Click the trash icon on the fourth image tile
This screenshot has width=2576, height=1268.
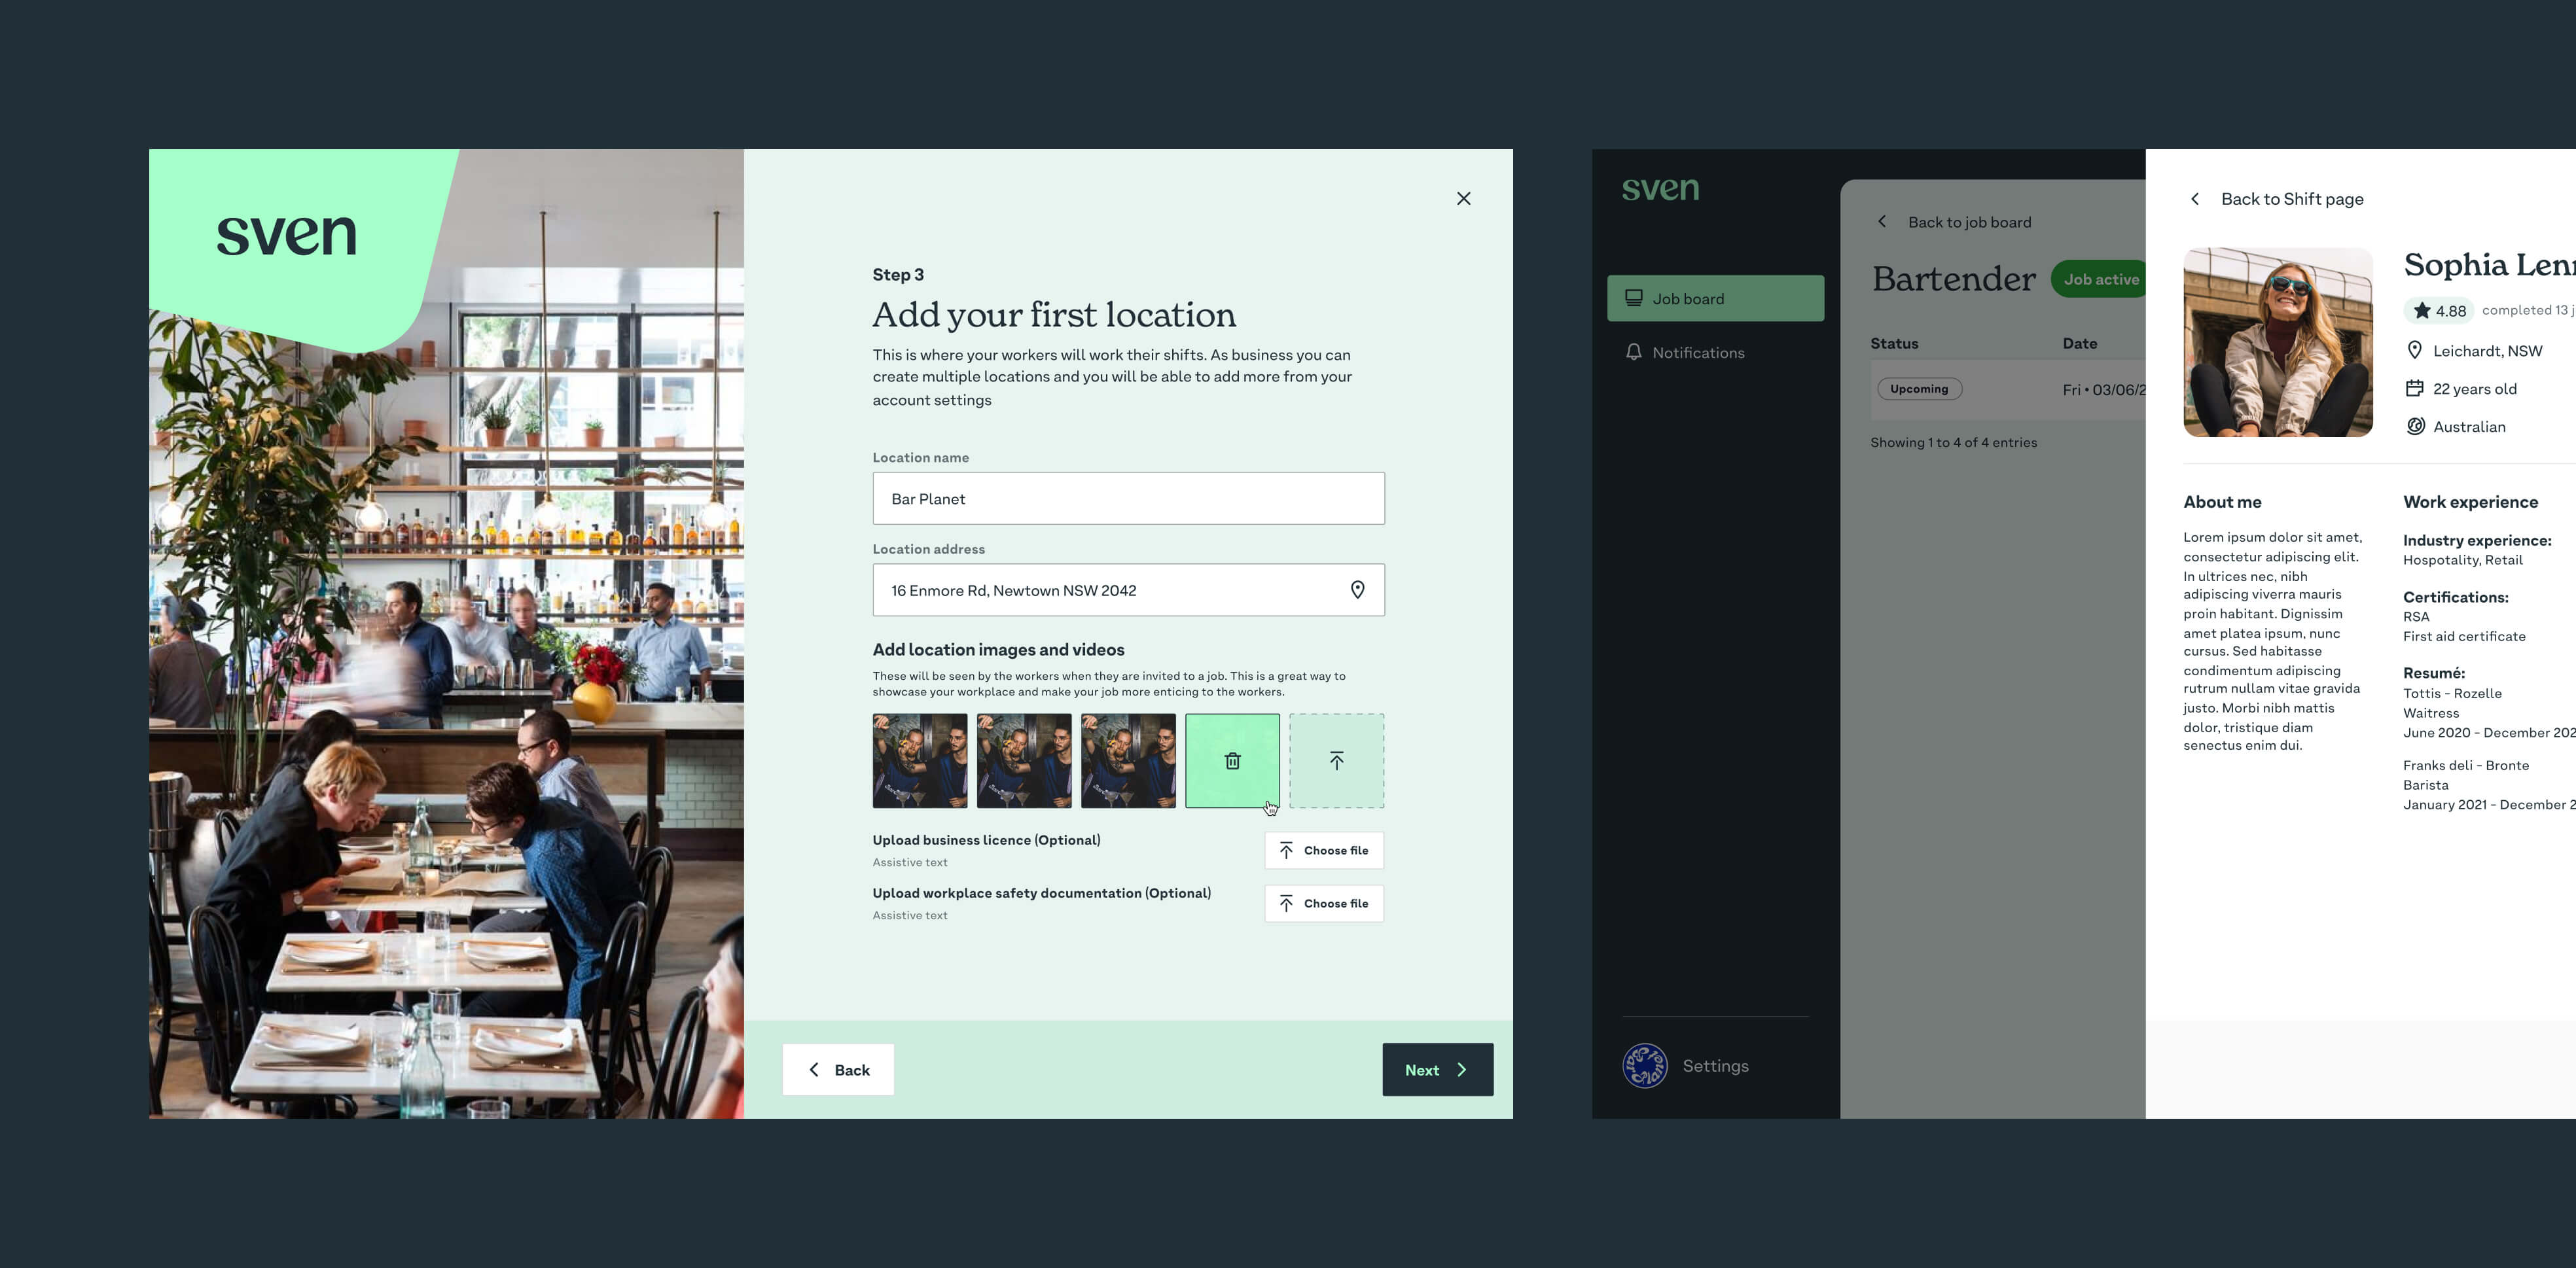click(x=1232, y=761)
